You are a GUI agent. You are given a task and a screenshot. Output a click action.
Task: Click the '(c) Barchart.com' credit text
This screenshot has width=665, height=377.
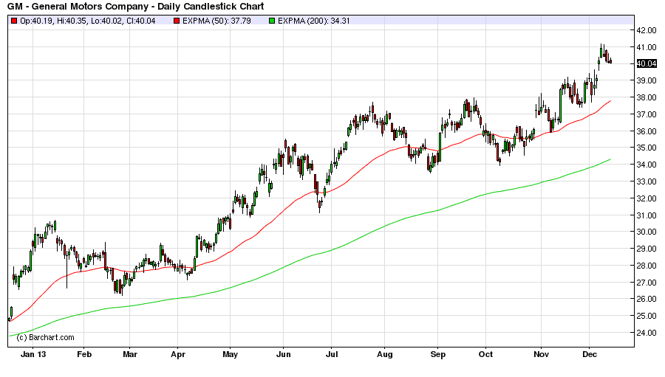(x=45, y=338)
